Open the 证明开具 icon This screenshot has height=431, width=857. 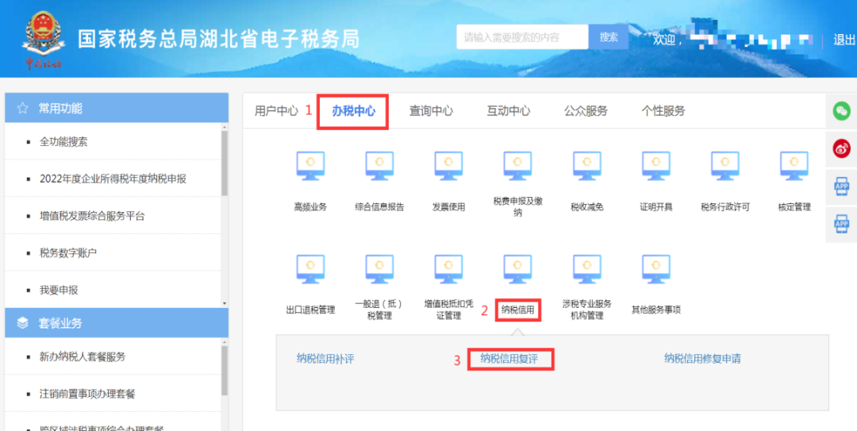click(x=656, y=166)
